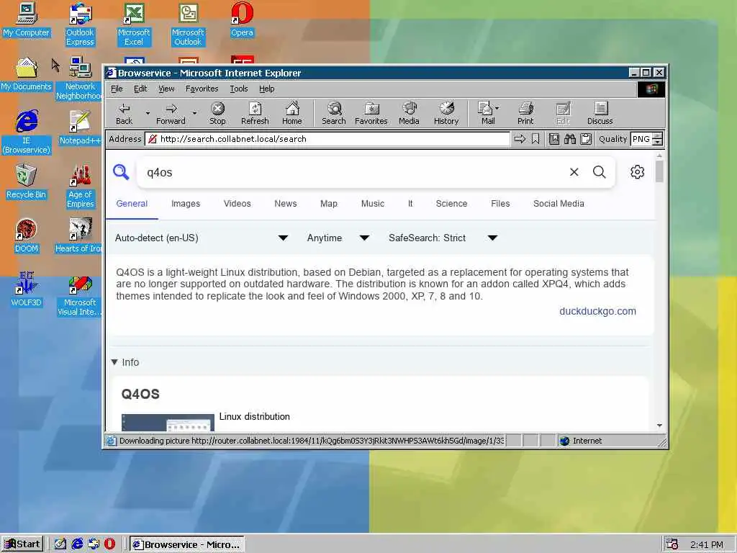Open the Media toolbar pane
Image resolution: width=737 pixels, height=553 pixels.
tap(409, 113)
